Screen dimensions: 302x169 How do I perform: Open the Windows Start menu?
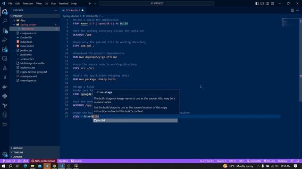point(3,166)
